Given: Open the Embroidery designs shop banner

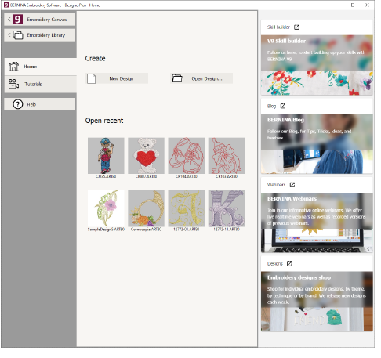Looking at the screenshot, I should click(317, 302).
